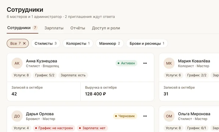Open the Отчёты tab
Screen dimensions: 219x132
click(x=78, y=28)
